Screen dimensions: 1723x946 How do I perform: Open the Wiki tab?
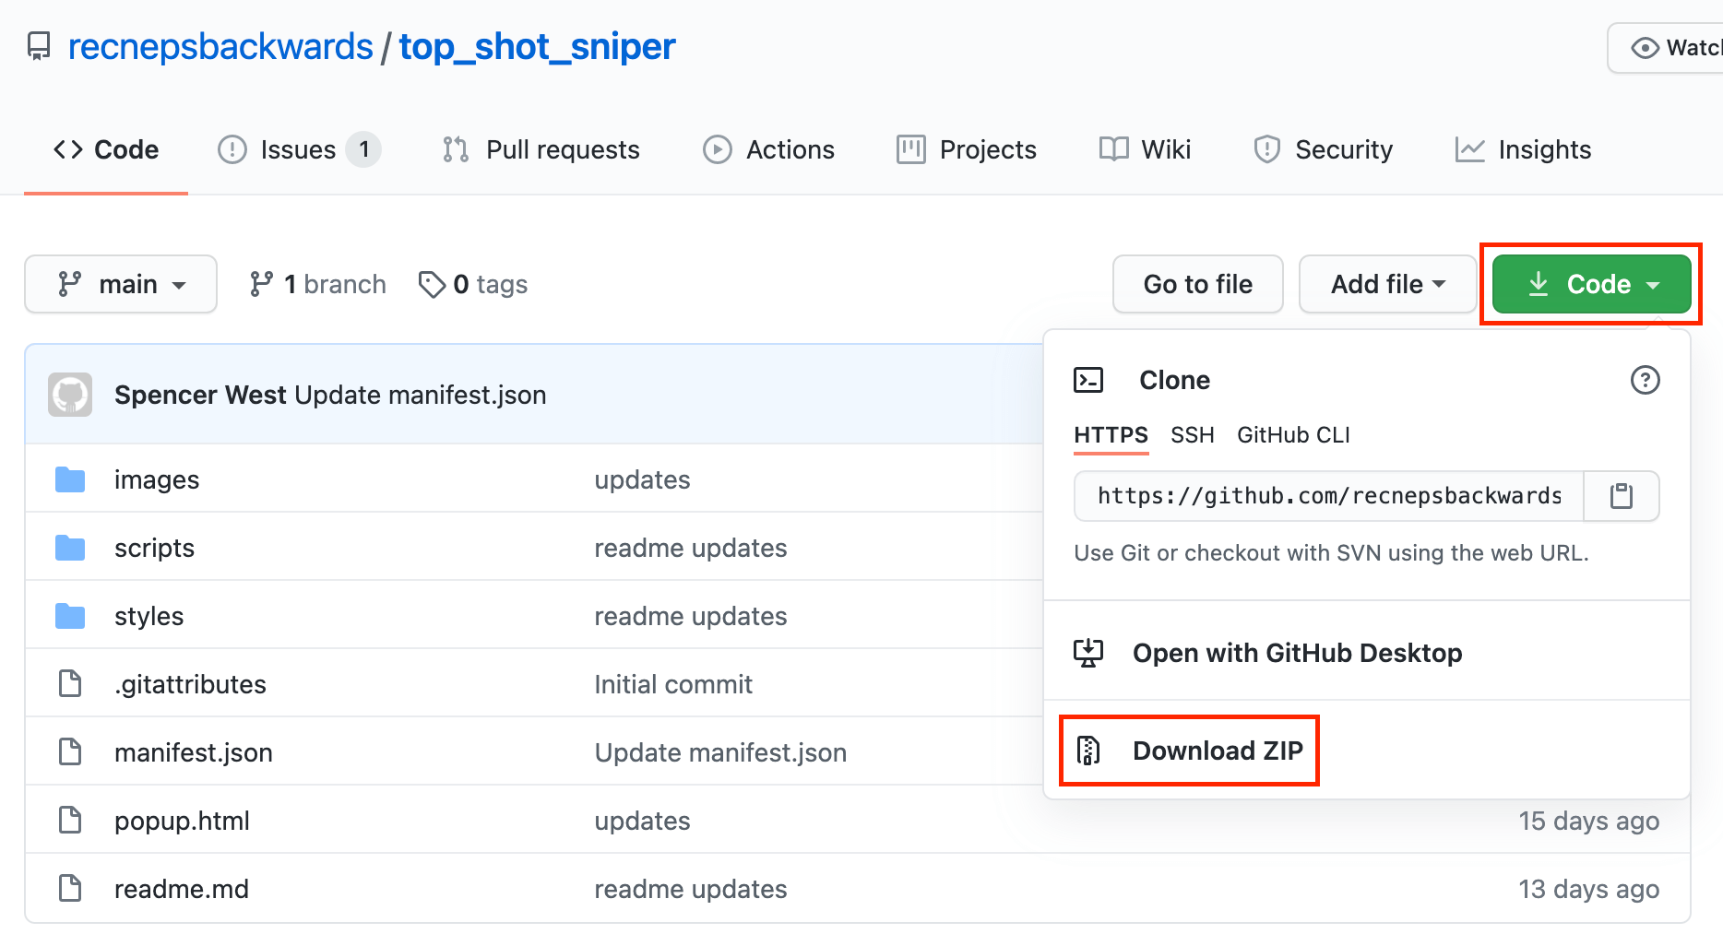[1145, 149]
